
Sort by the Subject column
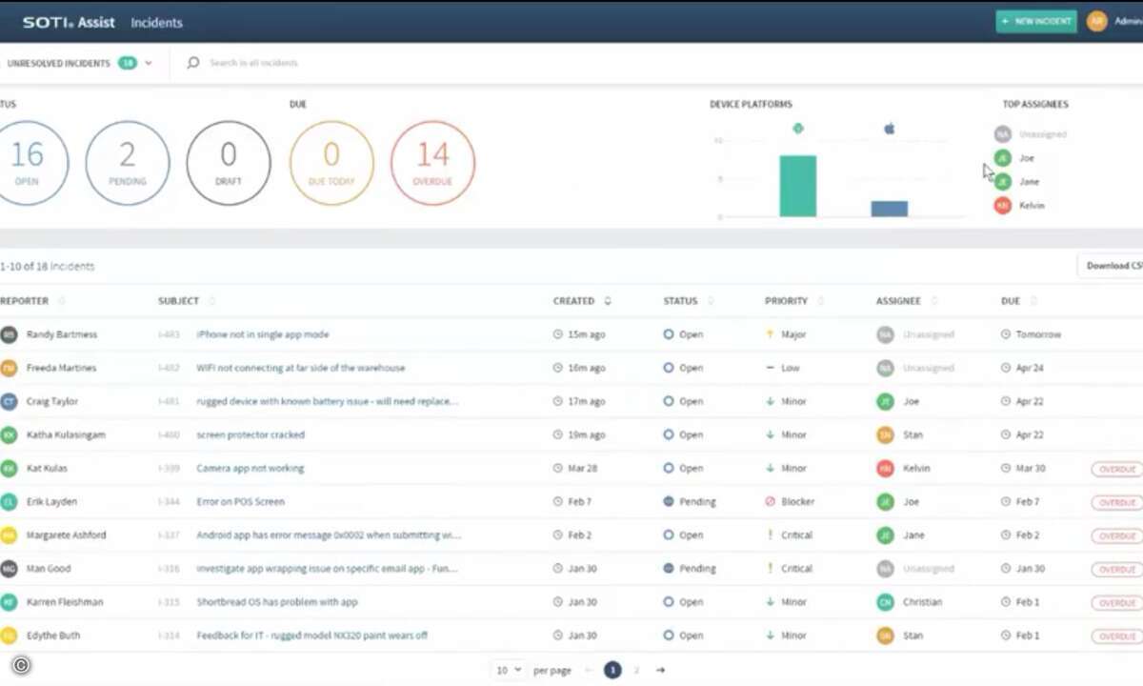tap(187, 301)
